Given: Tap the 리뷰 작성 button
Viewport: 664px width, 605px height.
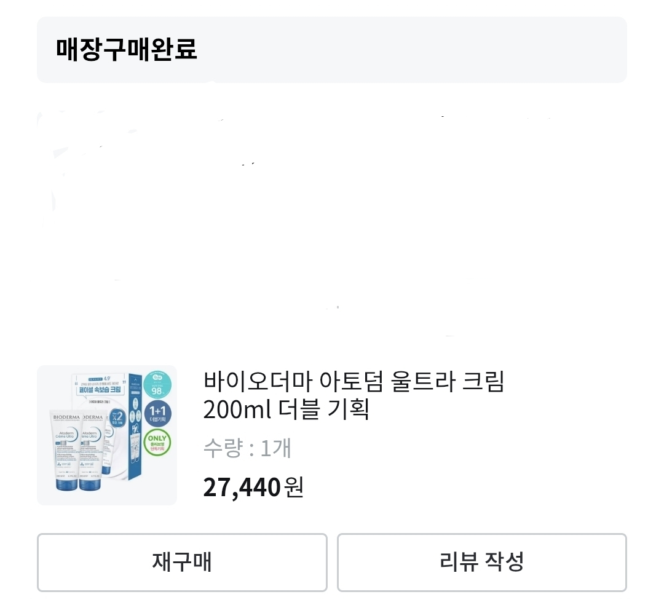Looking at the screenshot, I should click(482, 562).
